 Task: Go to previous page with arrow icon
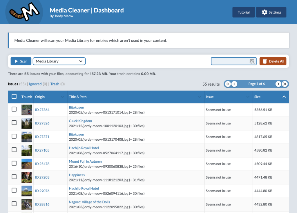click(x=234, y=84)
